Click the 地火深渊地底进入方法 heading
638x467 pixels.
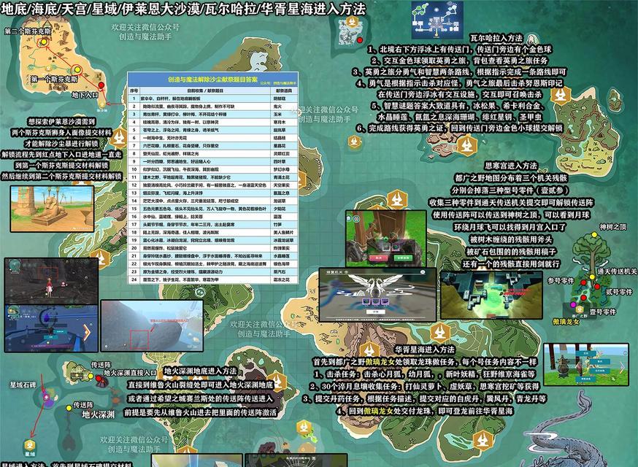[x=200, y=371]
